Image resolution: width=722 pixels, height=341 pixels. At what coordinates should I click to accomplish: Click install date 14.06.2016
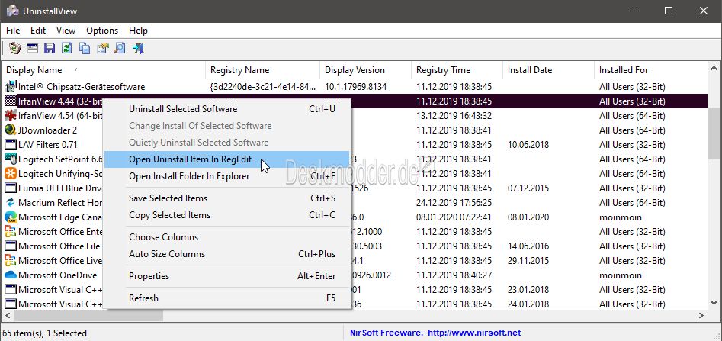point(528,246)
